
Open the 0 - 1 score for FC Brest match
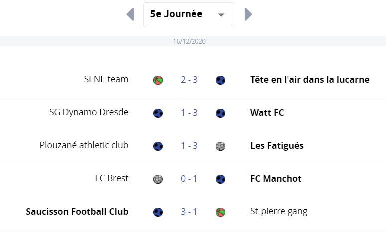(189, 179)
